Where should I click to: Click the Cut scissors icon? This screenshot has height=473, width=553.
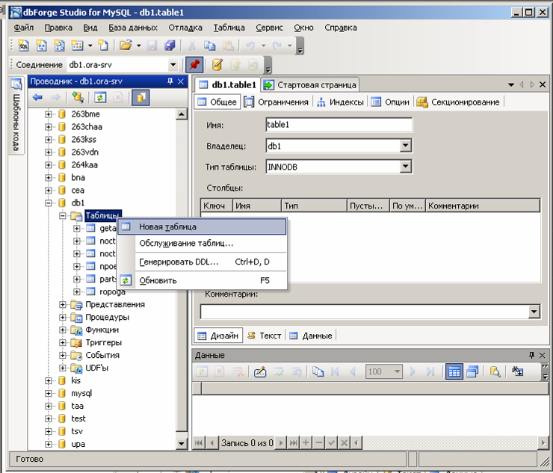point(191,45)
